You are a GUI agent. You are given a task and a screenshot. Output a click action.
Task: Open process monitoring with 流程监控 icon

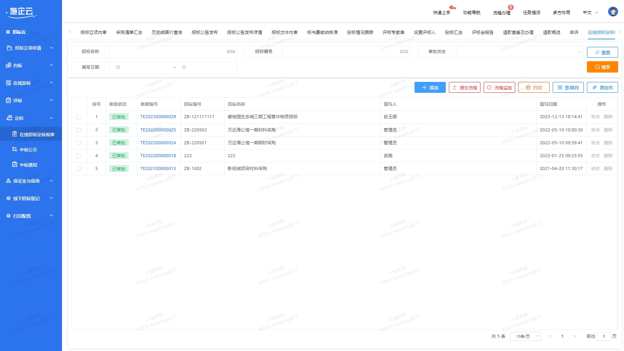(500, 87)
